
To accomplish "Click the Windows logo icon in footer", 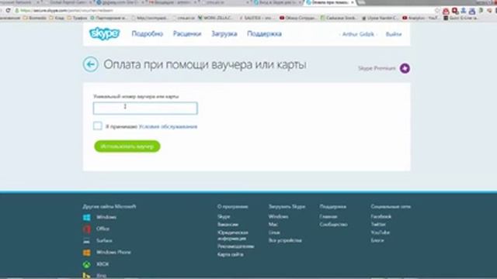I will [86, 217].
